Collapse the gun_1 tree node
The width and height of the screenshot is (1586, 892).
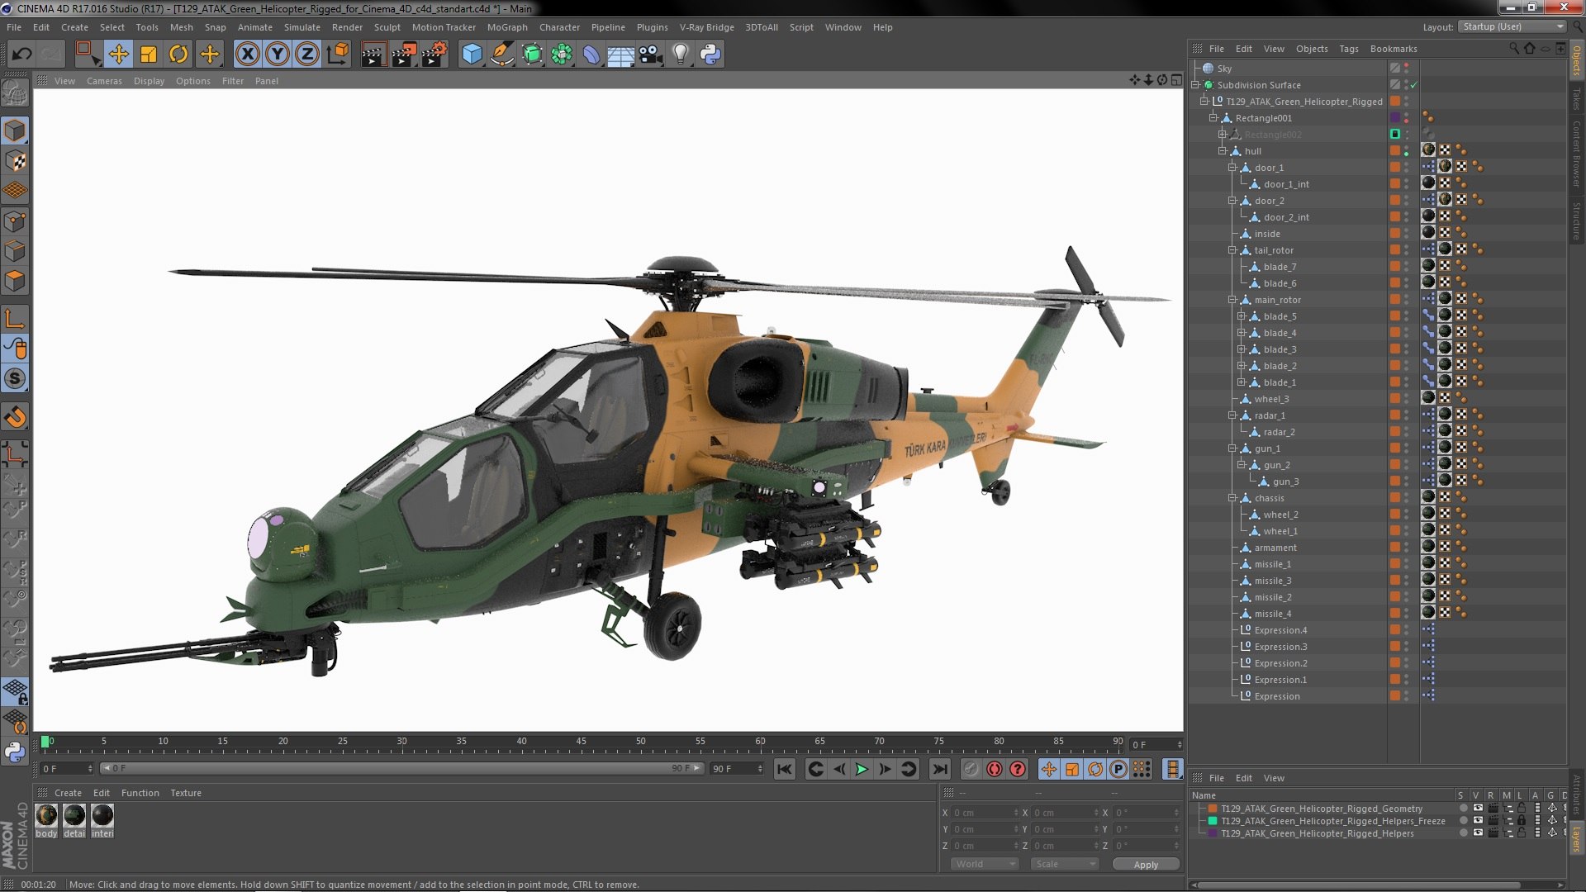point(1232,448)
